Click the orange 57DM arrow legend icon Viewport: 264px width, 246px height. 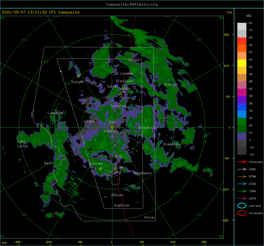[x=242, y=176]
